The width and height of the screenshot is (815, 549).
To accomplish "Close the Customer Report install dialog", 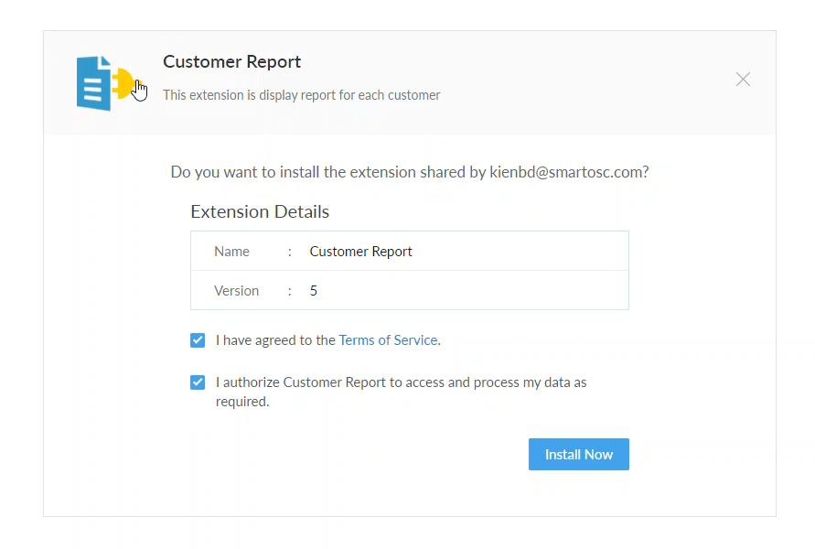I will point(743,79).
